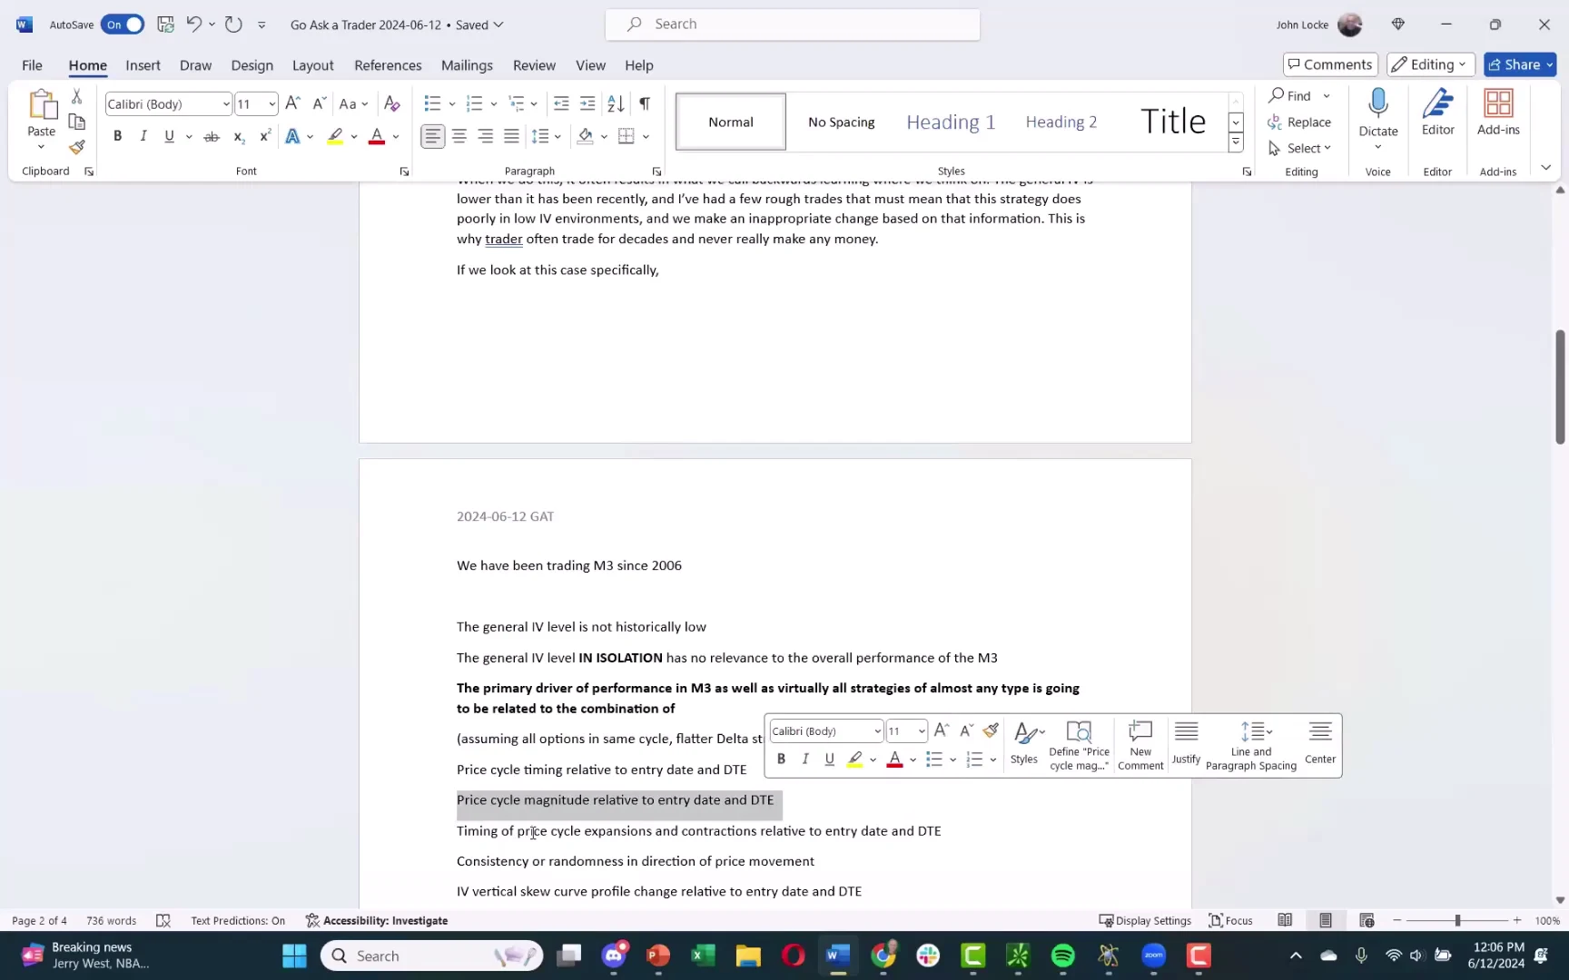This screenshot has height=980, width=1569.
Task: Apply the Heading 1 style
Action: point(951,122)
